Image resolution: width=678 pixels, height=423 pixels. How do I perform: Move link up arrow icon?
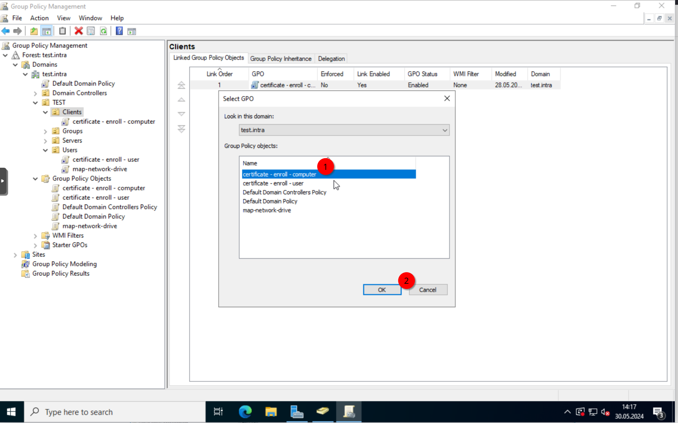tap(181, 100)
